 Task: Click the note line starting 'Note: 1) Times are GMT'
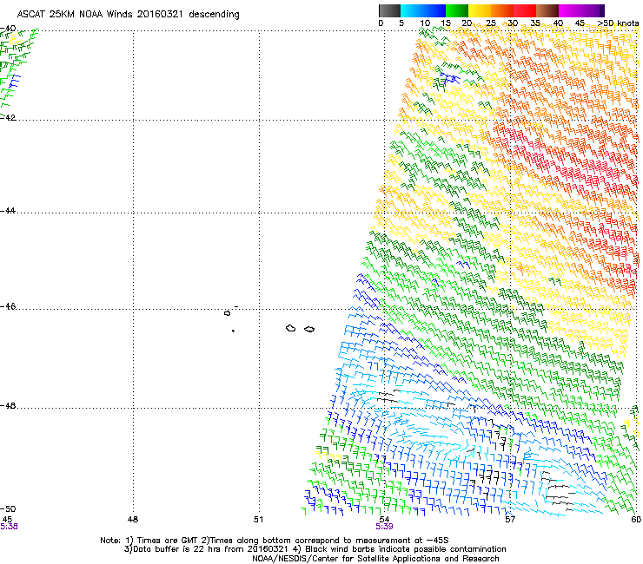pos(275,541)
